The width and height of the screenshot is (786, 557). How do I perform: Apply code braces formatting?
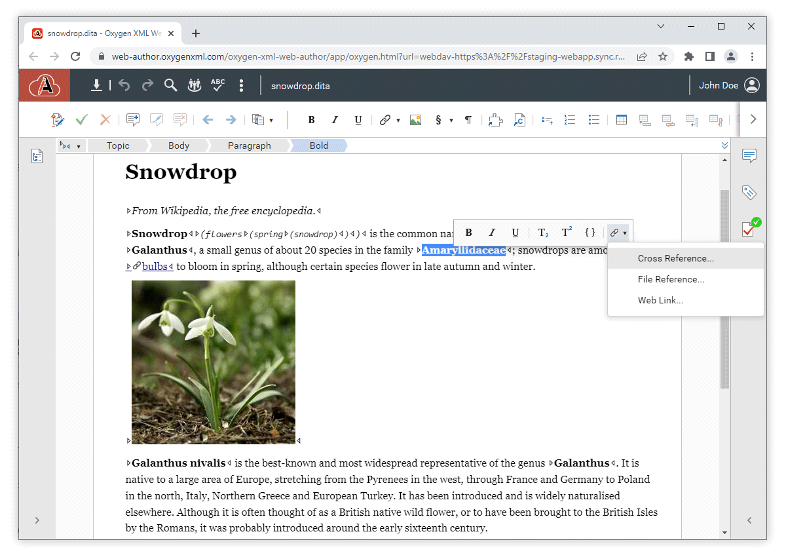click(x=590, y=233)
